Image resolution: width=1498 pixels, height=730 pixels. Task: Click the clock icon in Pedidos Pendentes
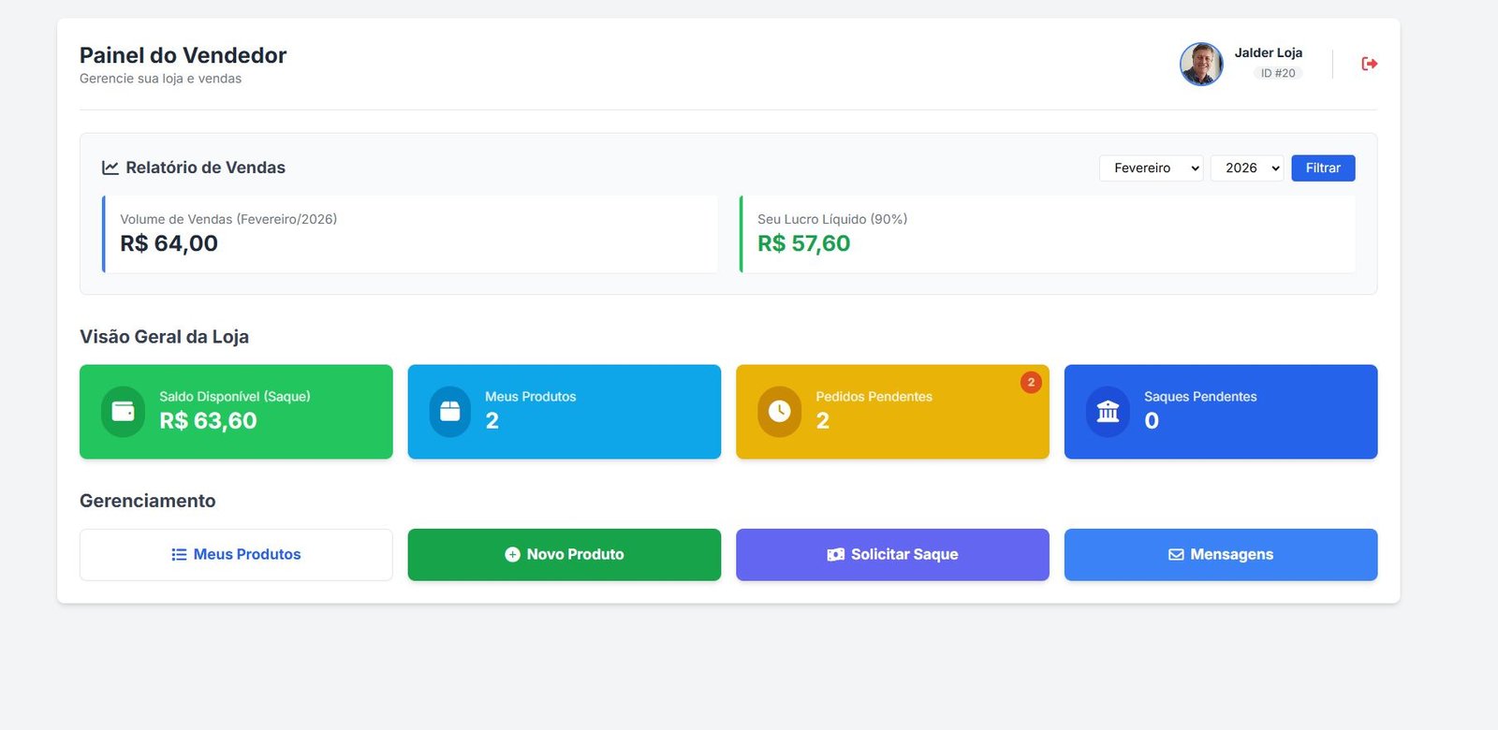779,412
